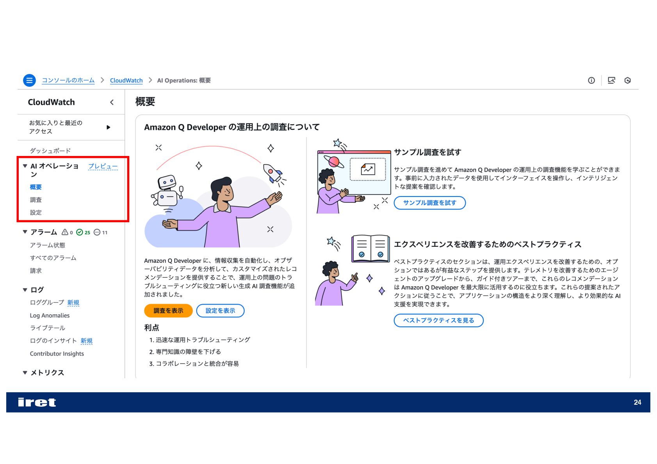Click the サンプル調査を試す section heading

pos(427,152)
